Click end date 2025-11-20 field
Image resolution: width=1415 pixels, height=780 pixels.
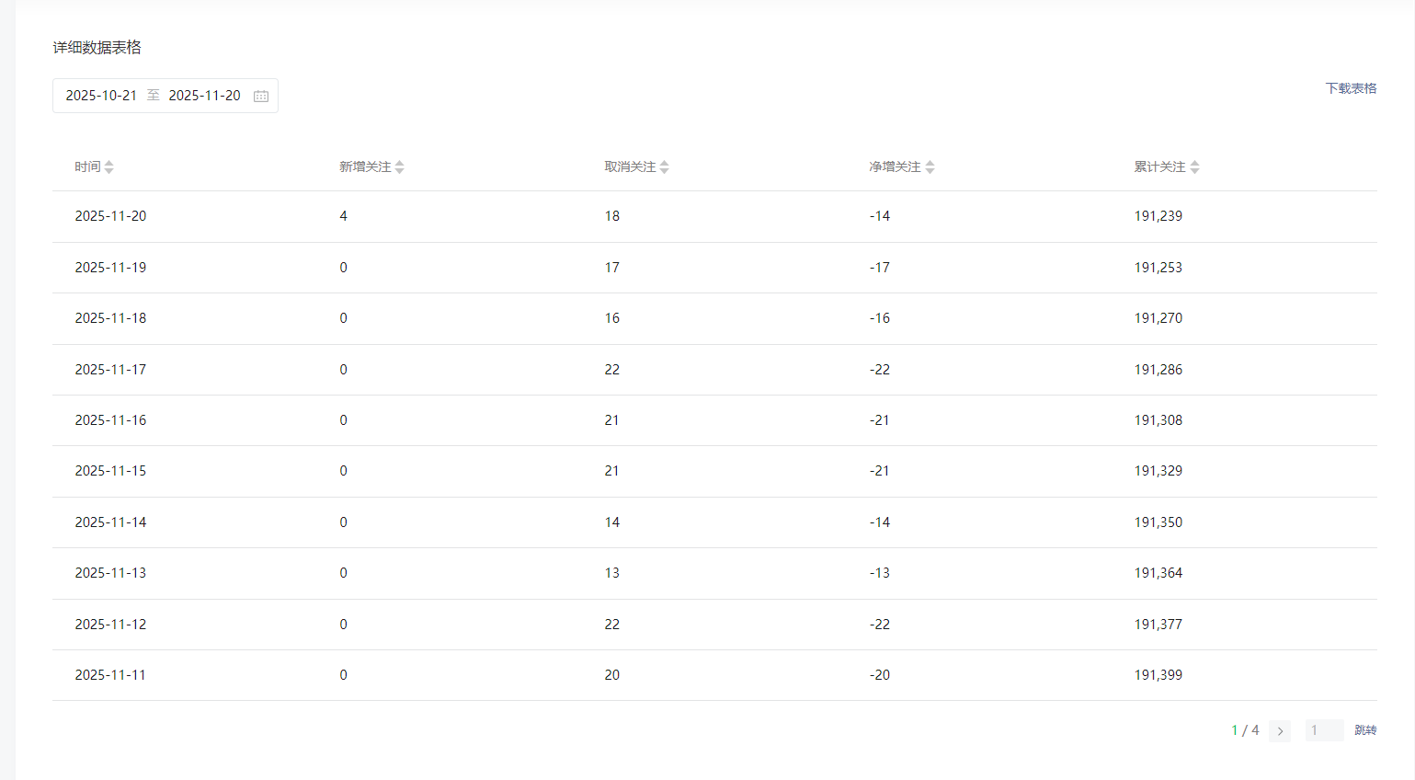click(x=204, y=96)
